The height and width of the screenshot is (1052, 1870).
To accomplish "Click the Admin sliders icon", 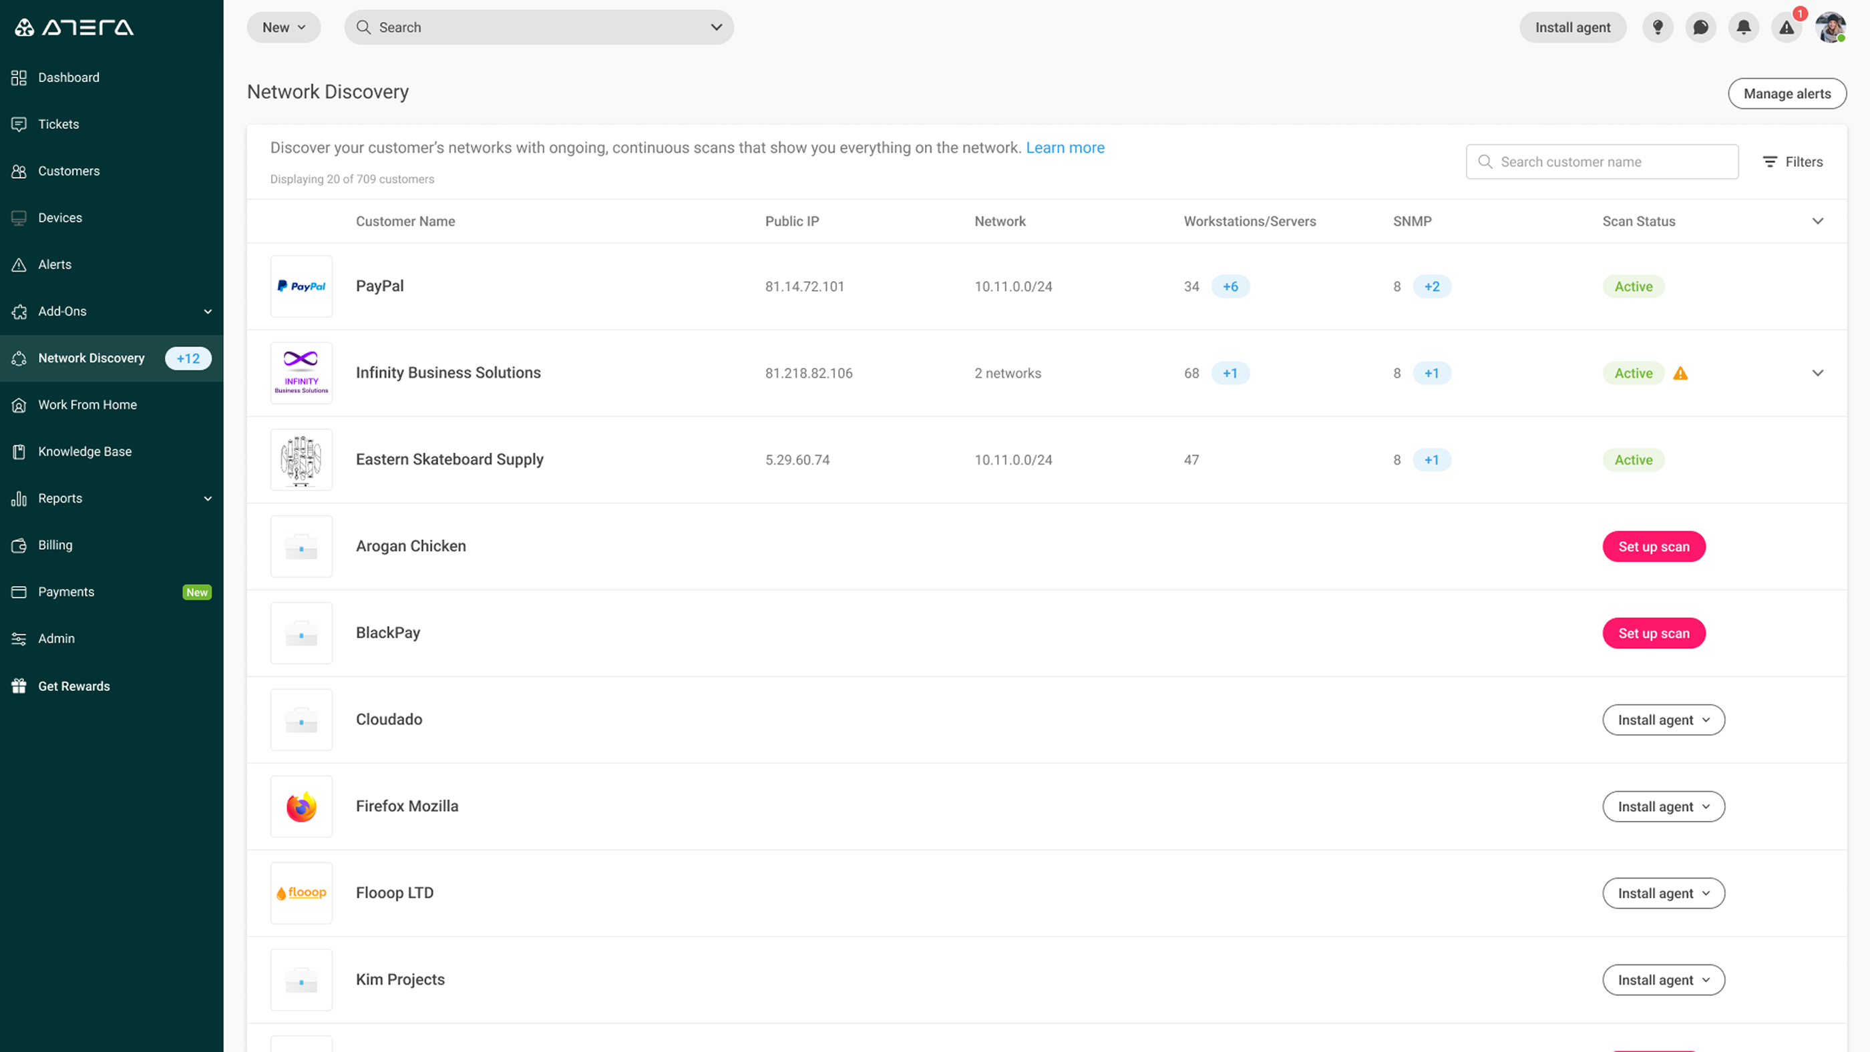I will coord(19,639).
